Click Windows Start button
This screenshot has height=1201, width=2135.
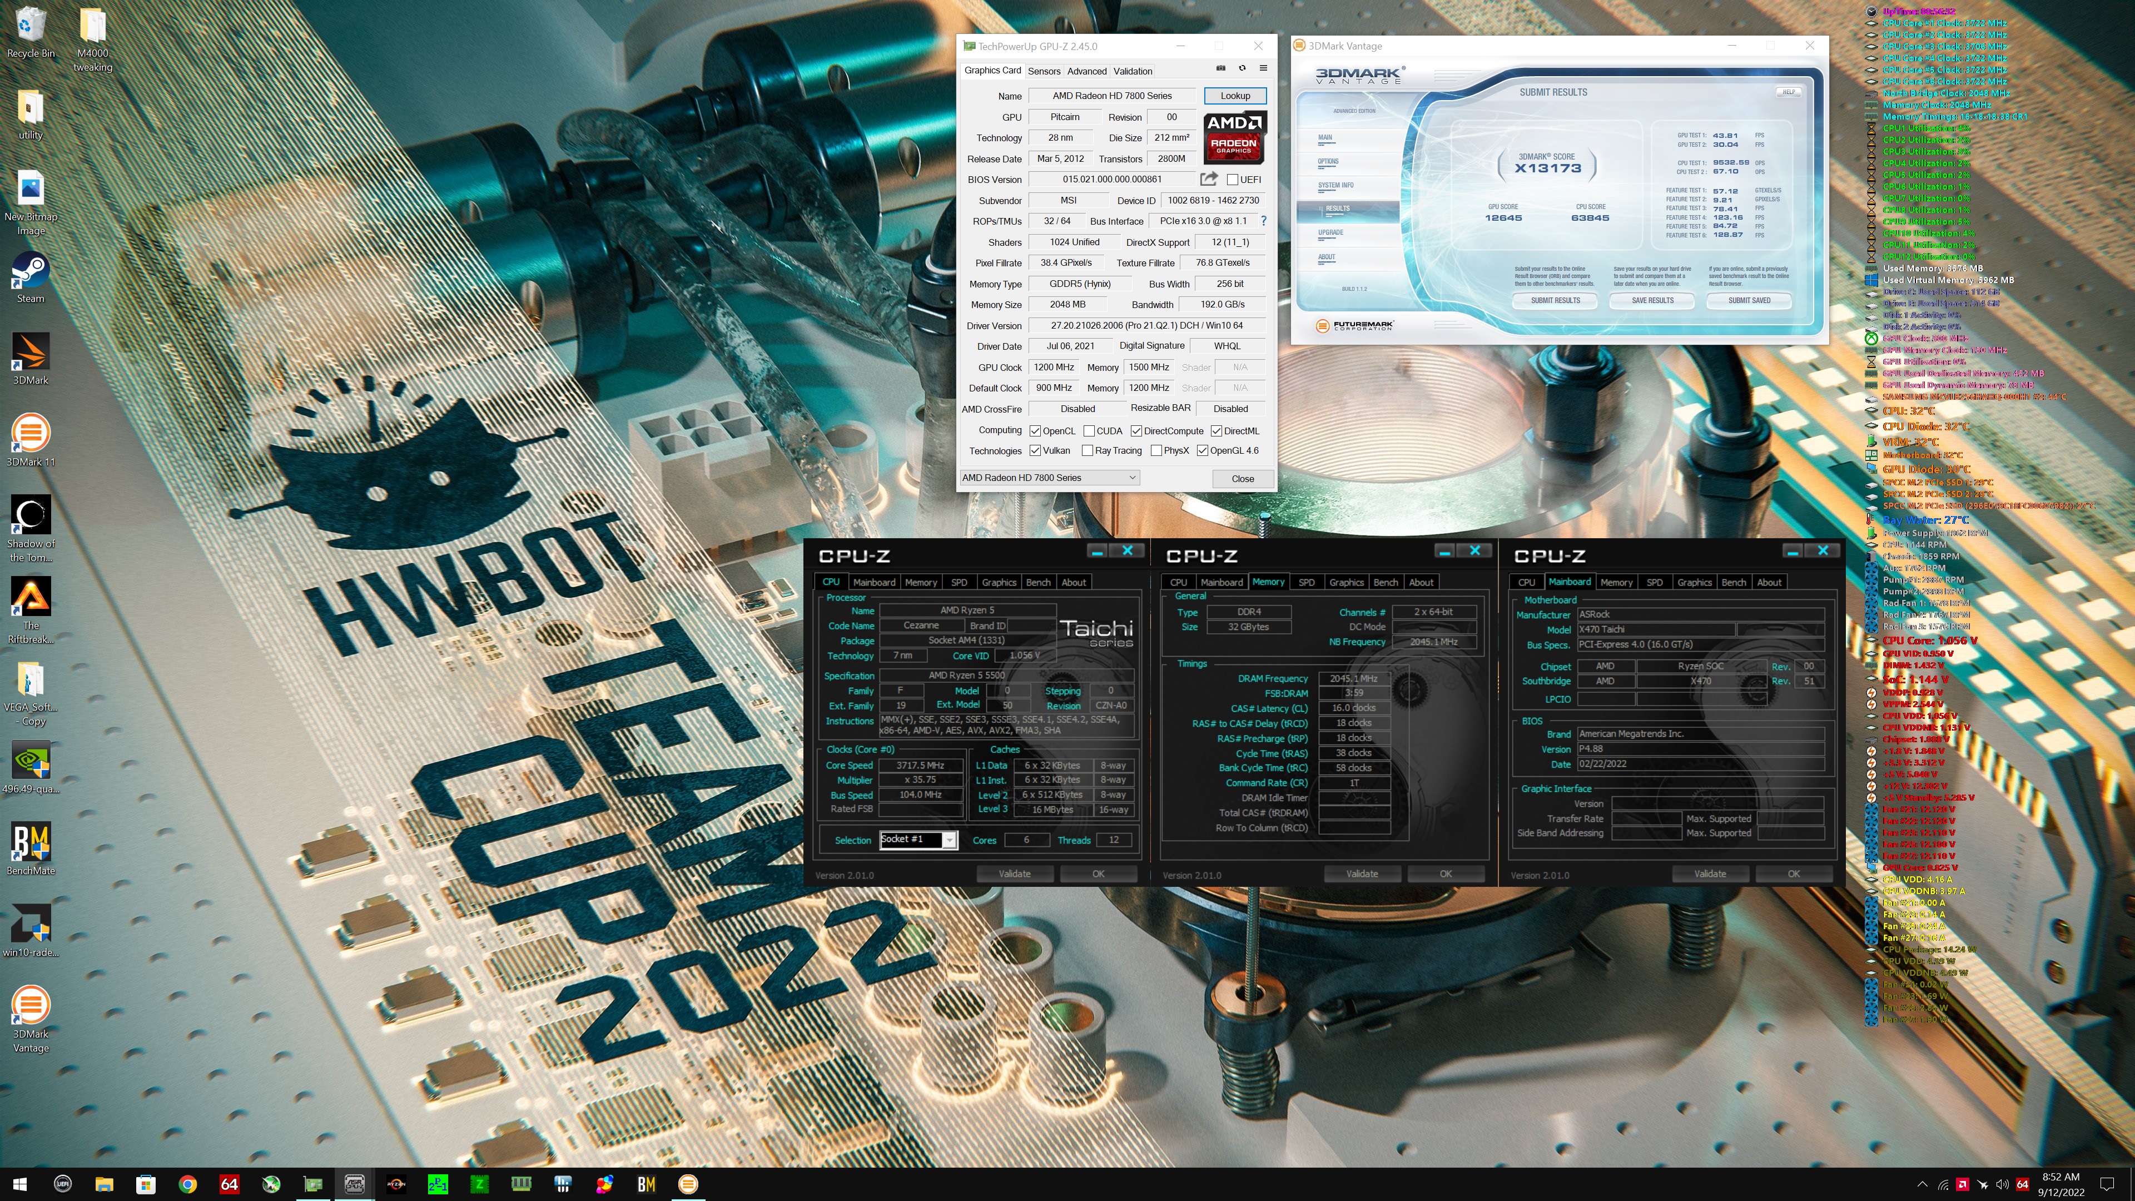20,1184
